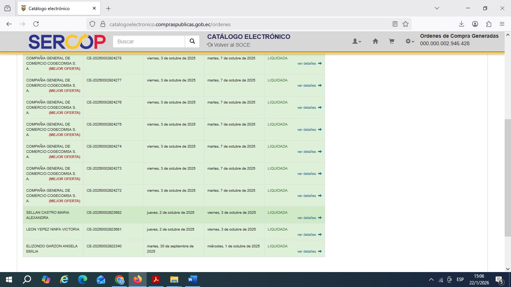Screen dimensions: 511x287
Task: Click Volver al SOCE link
Action: pos(229,45)
